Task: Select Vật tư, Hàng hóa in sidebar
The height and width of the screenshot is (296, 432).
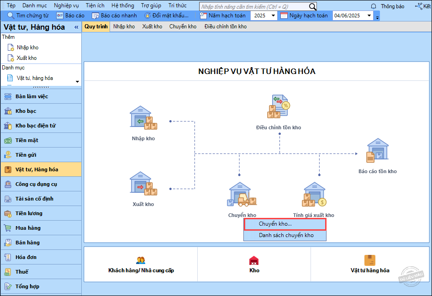Action: (41, 169)
